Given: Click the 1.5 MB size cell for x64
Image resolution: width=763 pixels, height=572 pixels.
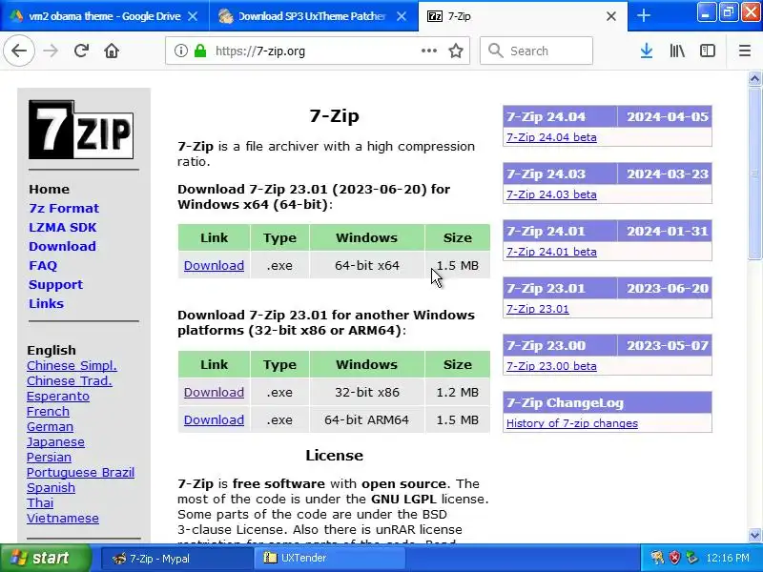Looking at the screenshot, I should coord(458,266).
